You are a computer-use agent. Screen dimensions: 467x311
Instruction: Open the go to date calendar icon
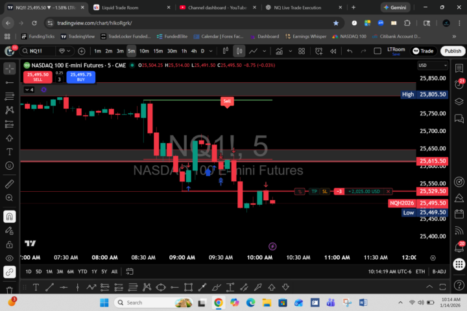[x=130, y=271]
